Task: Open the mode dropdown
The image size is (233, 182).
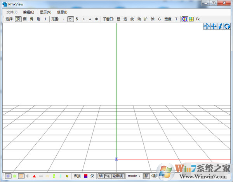Action: pyautogui.click(x=134, y=176)
